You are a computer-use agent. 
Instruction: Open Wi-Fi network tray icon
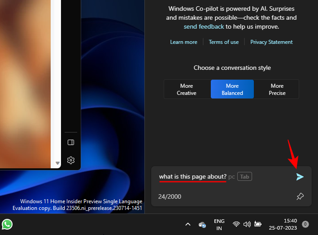(236, 224)
